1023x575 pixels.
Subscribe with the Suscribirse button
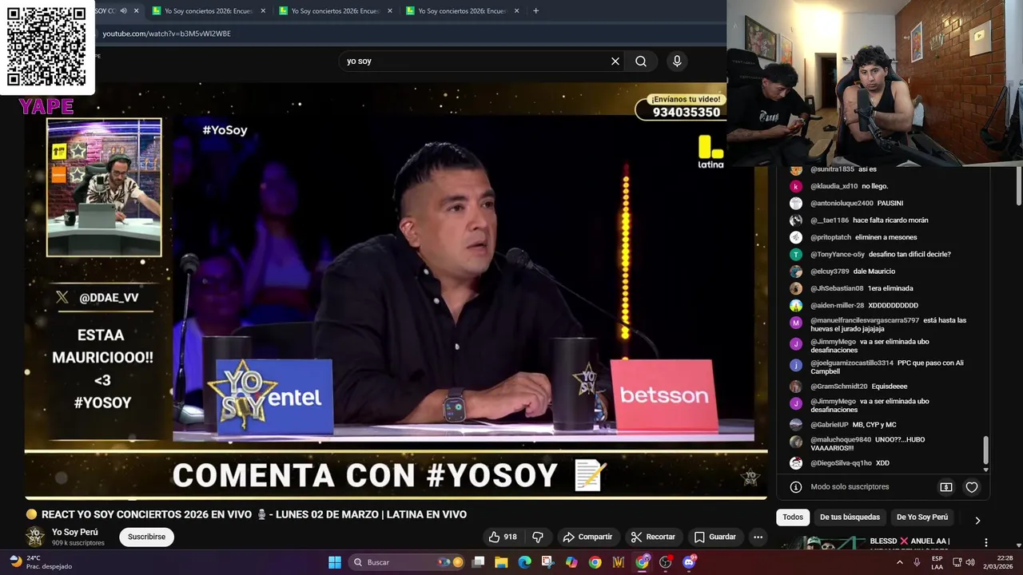pyautogui.click(x=147, y=537)
